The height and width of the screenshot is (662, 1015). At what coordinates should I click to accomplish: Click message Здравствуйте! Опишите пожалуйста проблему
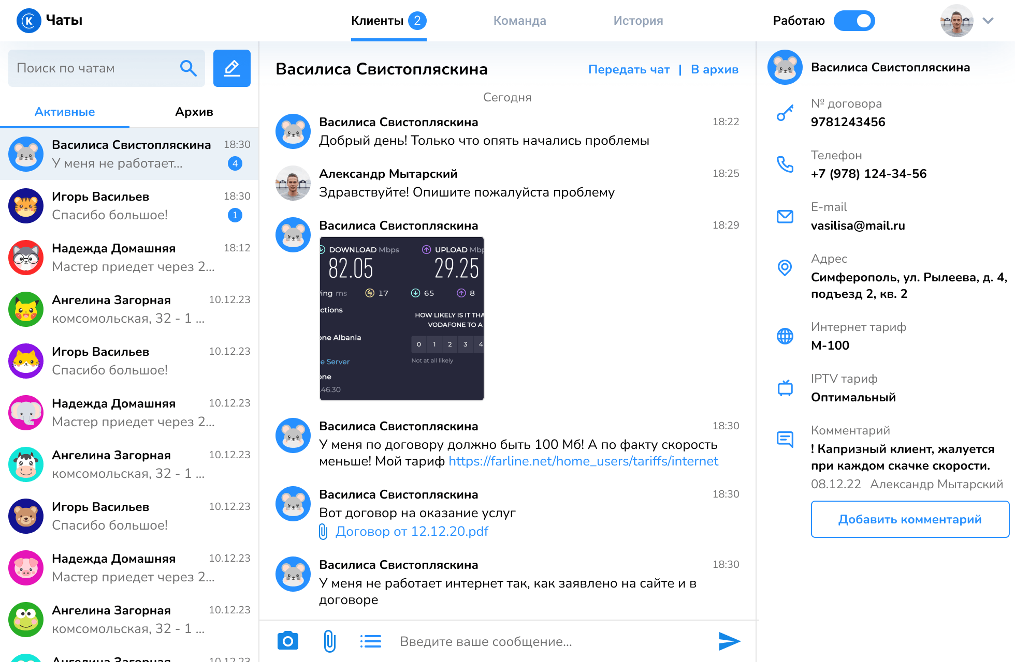[467, 192]
